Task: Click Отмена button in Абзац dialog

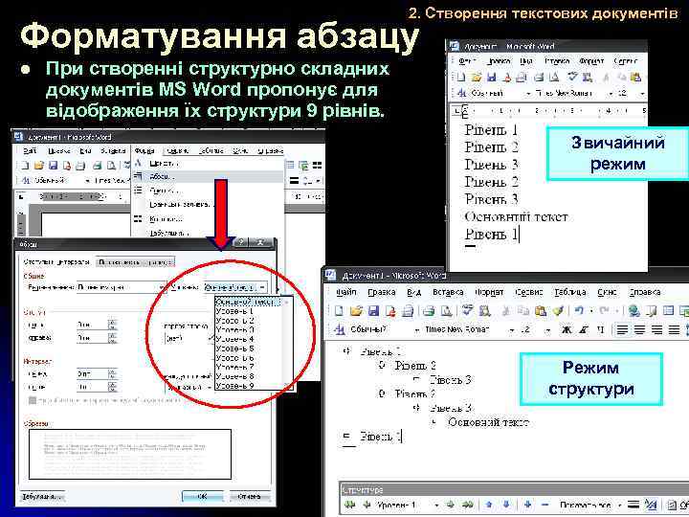Action: click(x=249, y=496)
